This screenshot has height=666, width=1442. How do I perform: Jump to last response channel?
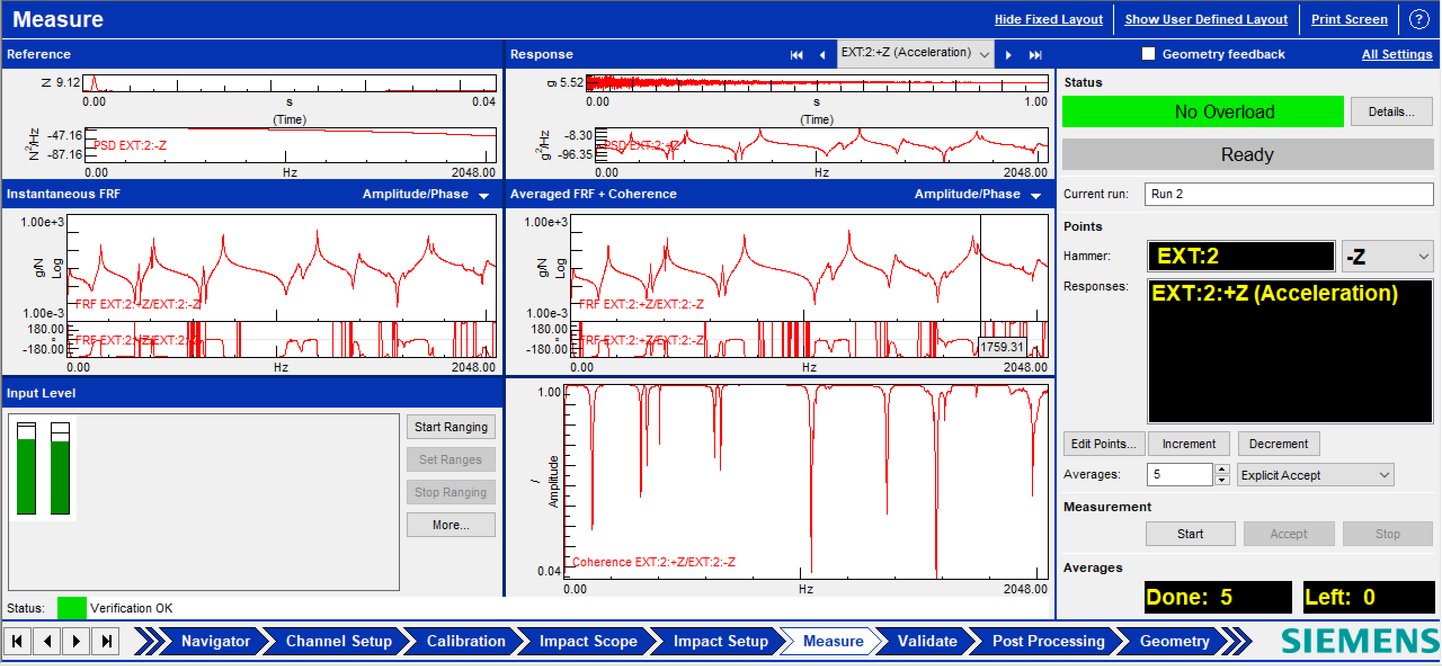(1035, 55)
